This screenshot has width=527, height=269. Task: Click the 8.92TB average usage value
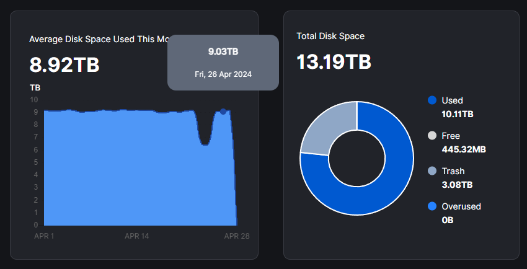tap(64, 65)
